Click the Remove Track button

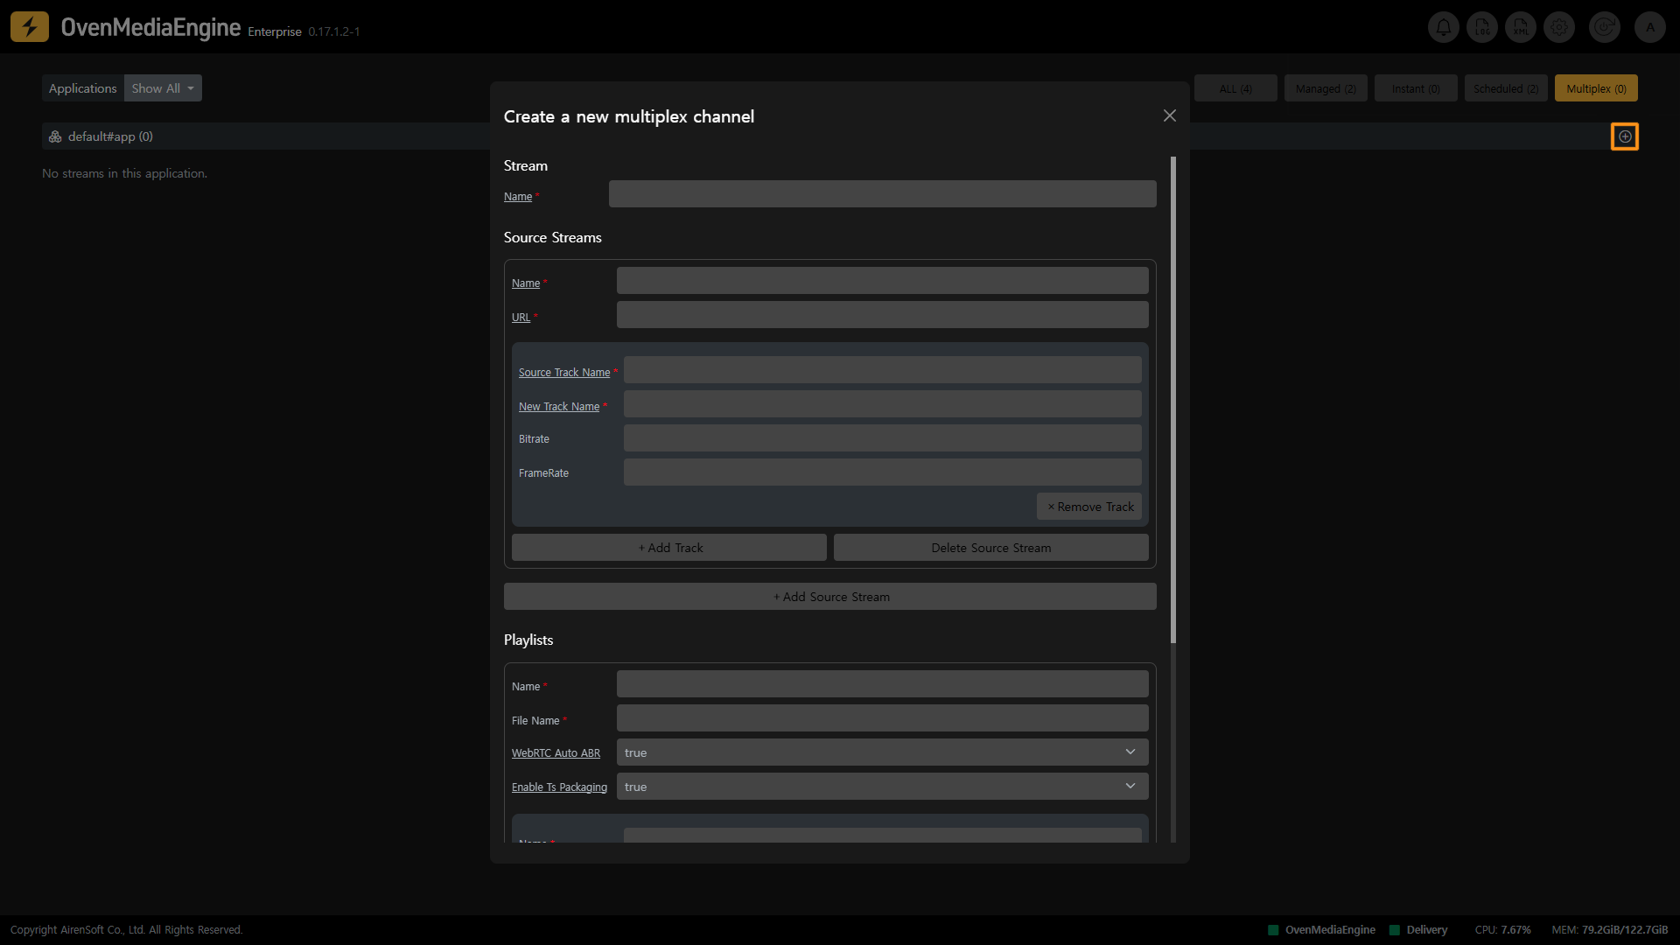(1089, 507)
